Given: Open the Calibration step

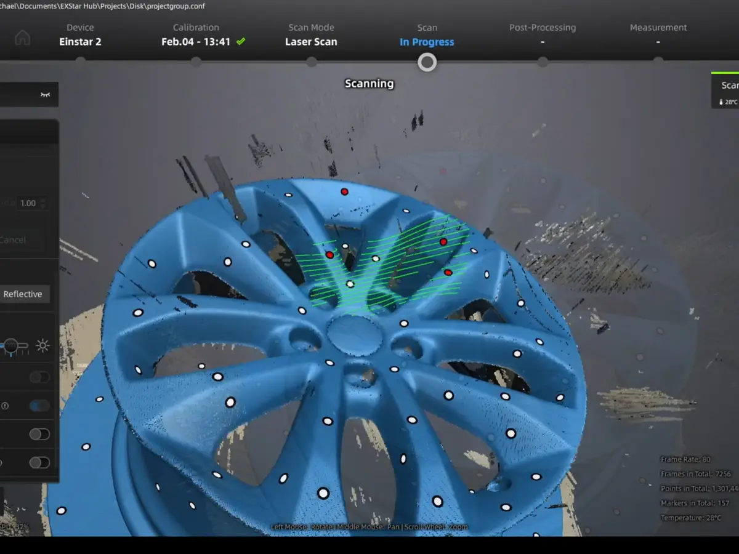Looking at the screenshot, I should point(196,35).
